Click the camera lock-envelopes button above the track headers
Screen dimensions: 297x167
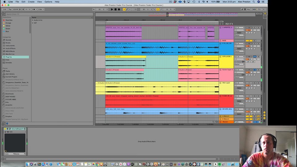(x=231, y=24)
